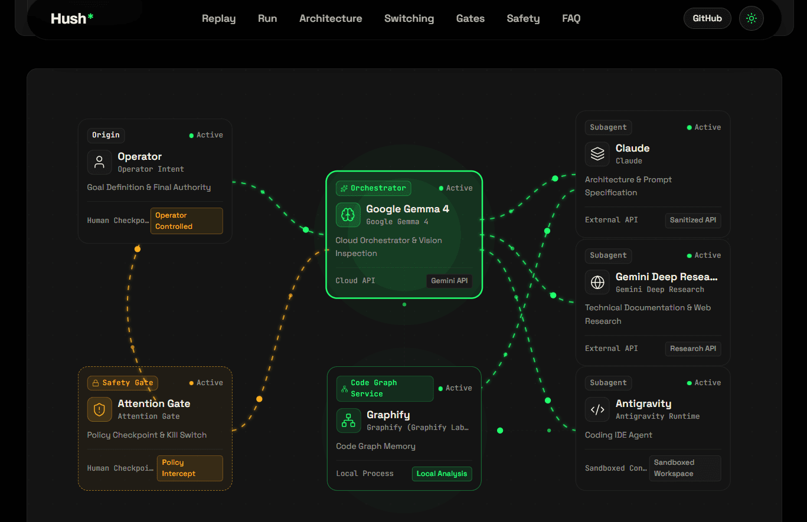Screen dimensions: 807x522
Task: Click the 'Policy Checkpoint & Kill Switch' text
Action: [x=146, y=435]
